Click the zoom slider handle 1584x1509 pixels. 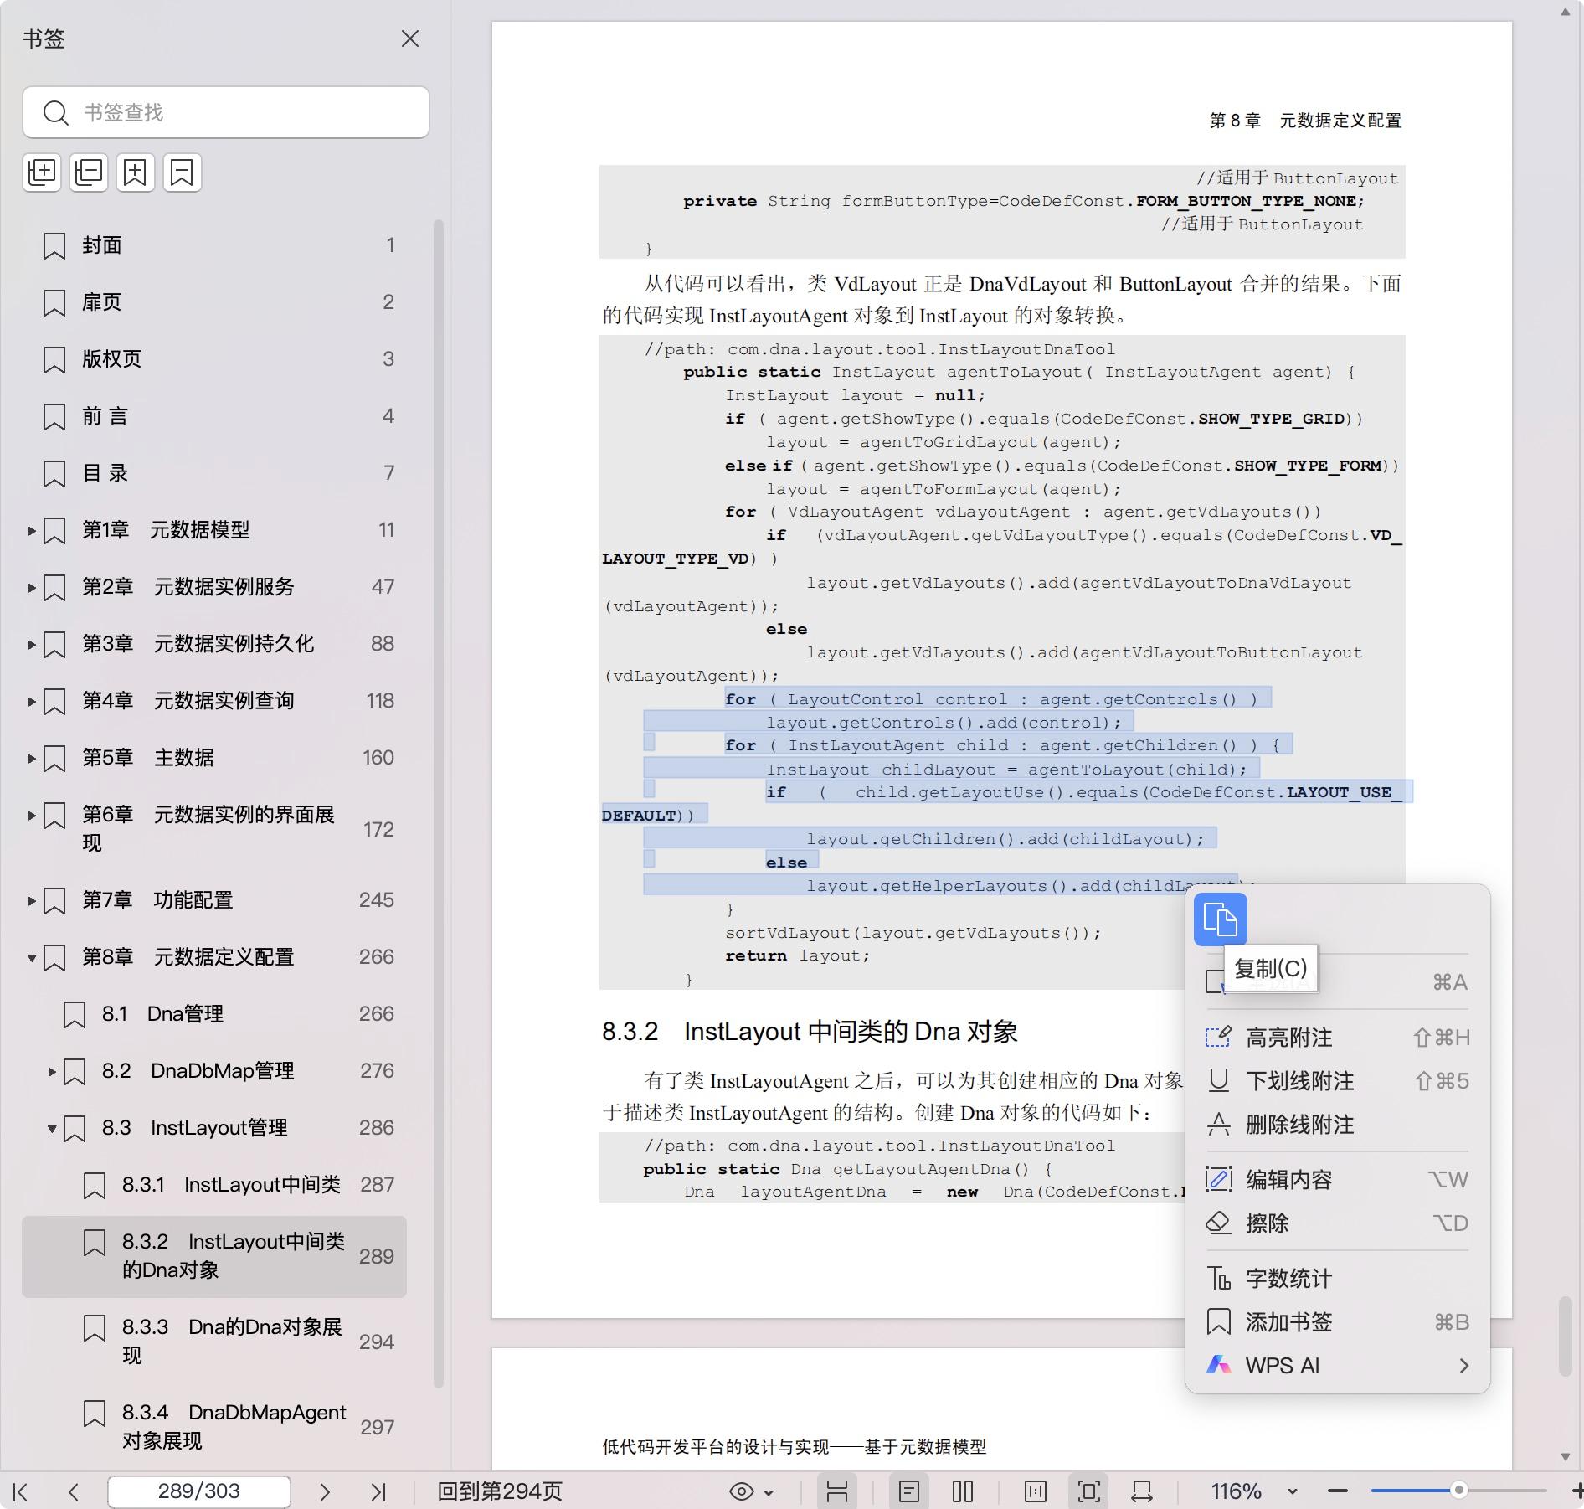(1458, 1491)
